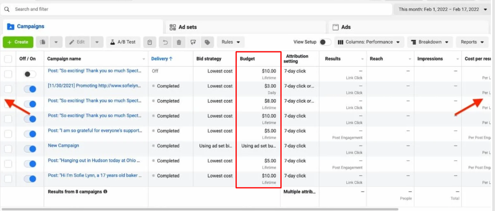Expand the Breakdown dropdown

click(430, 42)
